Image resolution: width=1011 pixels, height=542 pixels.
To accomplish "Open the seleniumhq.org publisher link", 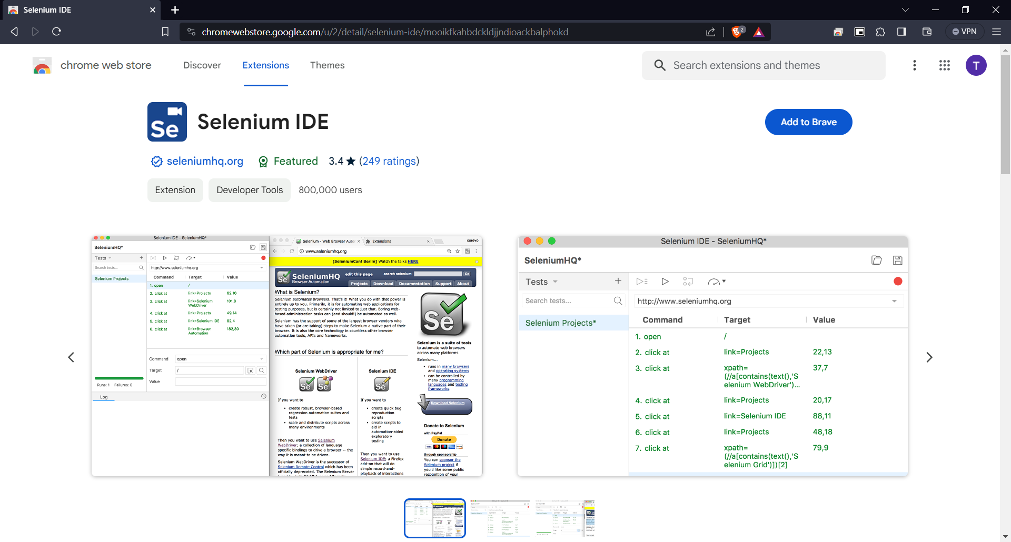I will pyautogui.click(x=205, y=161).
